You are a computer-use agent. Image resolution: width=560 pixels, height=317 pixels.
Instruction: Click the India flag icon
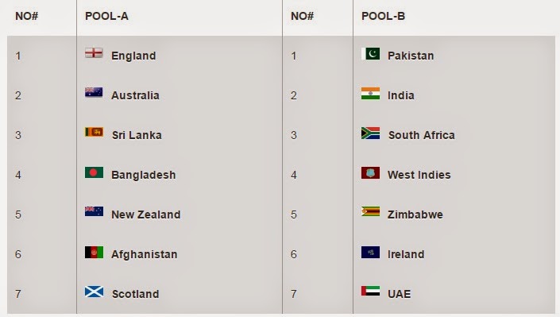point(370,93)
